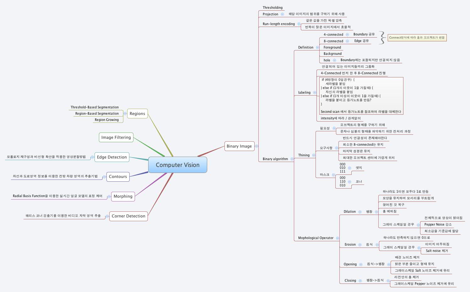Select the Edge Detection topic
This screenshot has height=292, width=470.
pos(112,157)
